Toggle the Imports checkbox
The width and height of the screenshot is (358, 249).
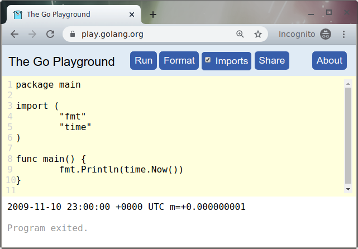click(208, 60)
